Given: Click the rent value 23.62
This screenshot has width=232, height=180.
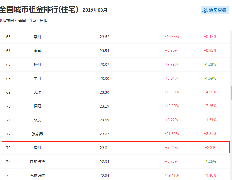Looking at the screenshot, I should [x=104, y=37].
